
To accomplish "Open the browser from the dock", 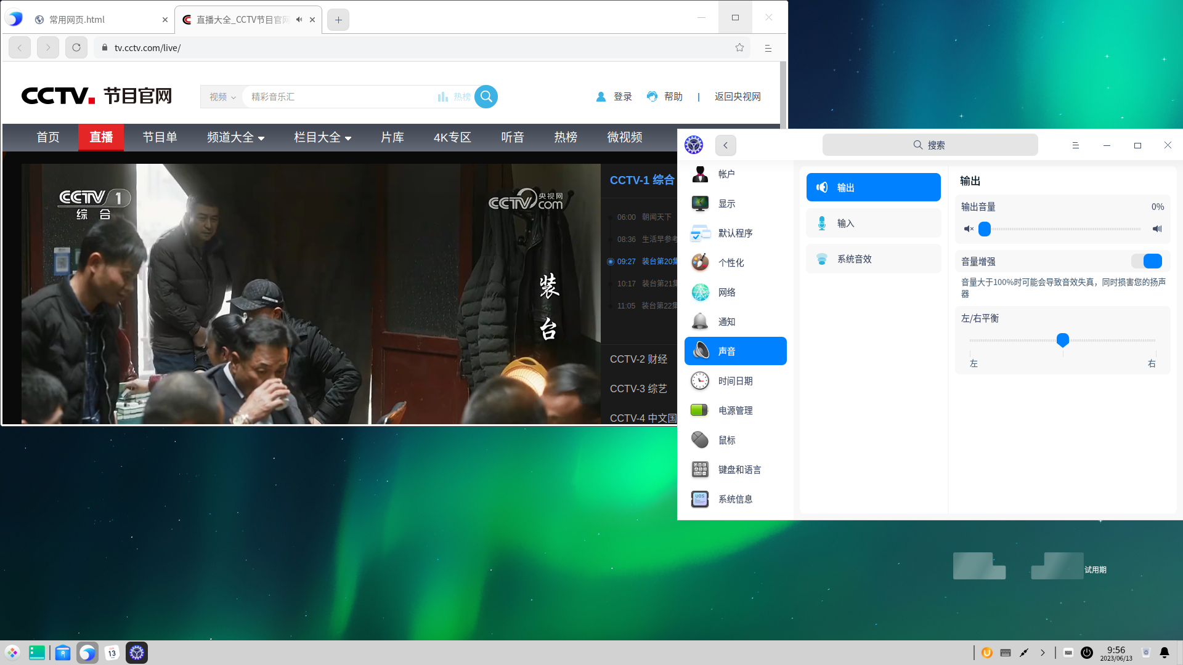I will click(87, 652).
